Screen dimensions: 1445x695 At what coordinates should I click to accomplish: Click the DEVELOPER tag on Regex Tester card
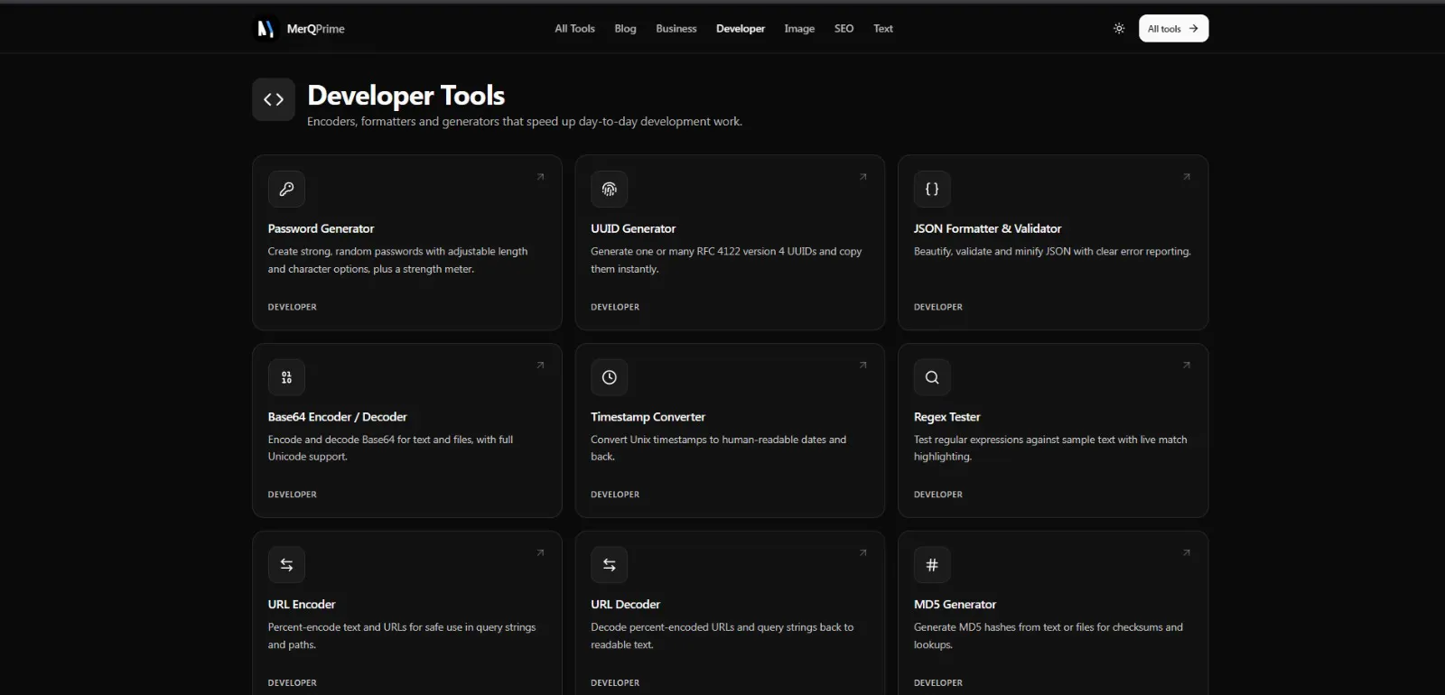point(937,495)
